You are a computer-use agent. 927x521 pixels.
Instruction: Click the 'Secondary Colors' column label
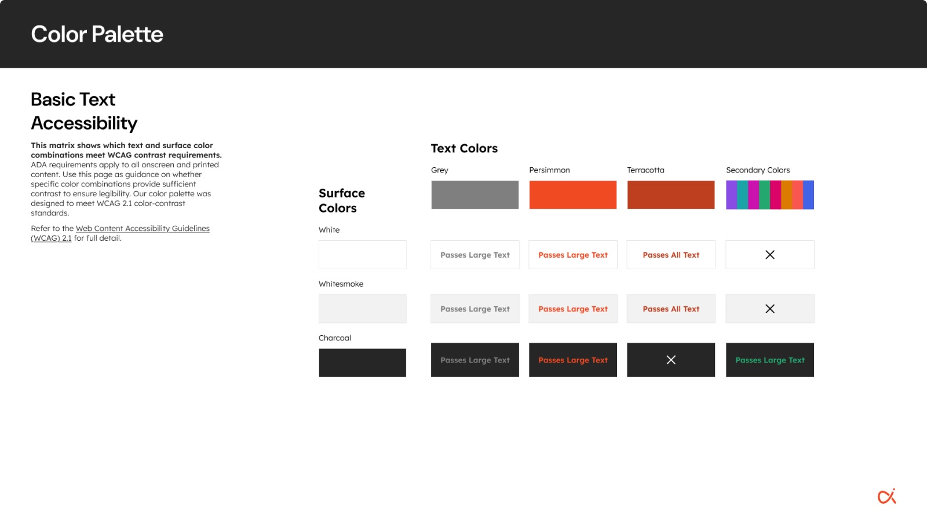pyautogui.click(x=758, y=170)
